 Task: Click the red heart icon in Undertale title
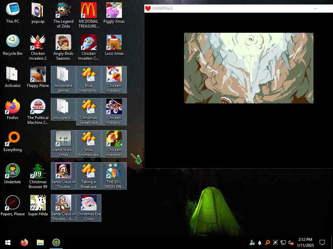[x=148, y=8]
